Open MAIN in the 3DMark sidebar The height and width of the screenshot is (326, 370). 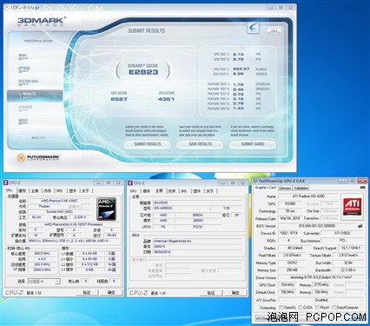click(x=23, y=56)
